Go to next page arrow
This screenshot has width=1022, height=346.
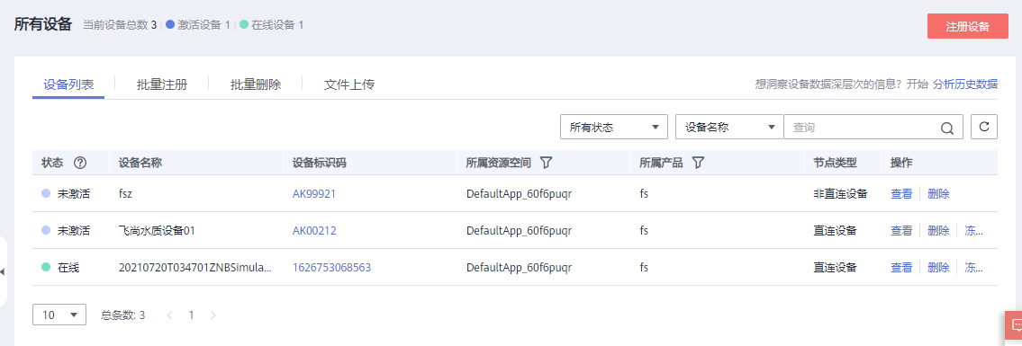pos(213,315)
